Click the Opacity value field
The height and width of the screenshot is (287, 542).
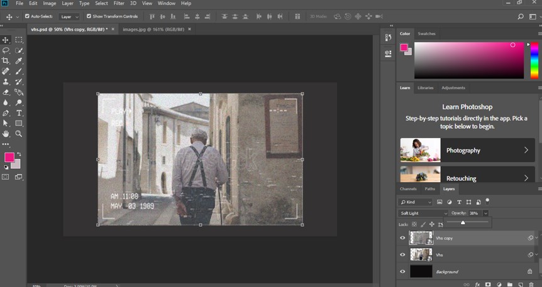point(475,214)
